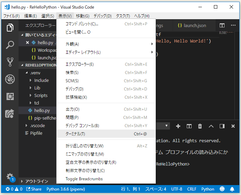Expand the Scripts folder
241x195 pixels.
click(x=31, y=95)
